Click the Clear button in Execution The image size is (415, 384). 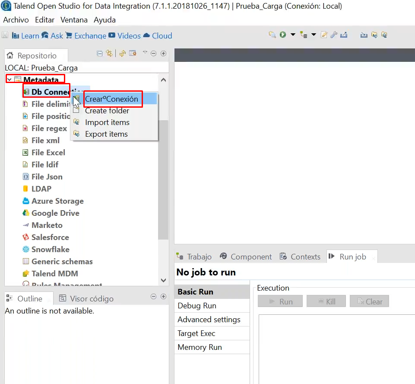pyautogui.click(x=370, y=301)
